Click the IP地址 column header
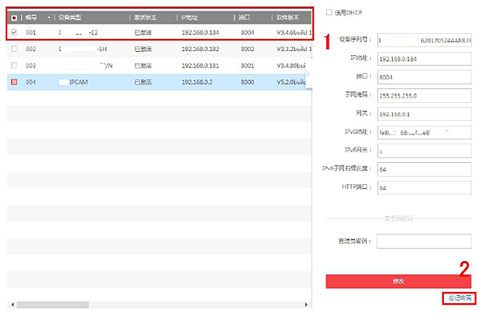The height and width of the screenshot is (321, 487). click(189, 18)
